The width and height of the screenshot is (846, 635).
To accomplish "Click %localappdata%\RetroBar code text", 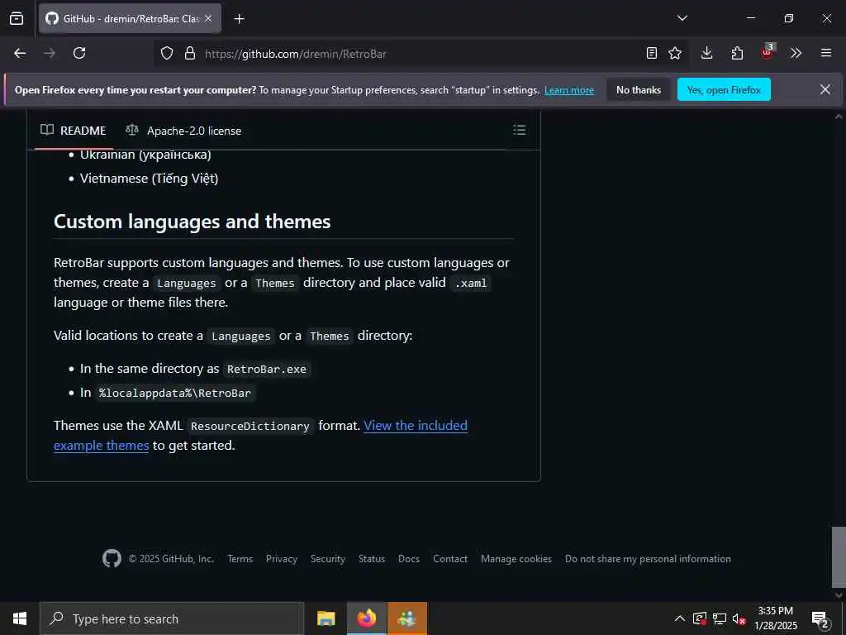I will coord(175,393).
